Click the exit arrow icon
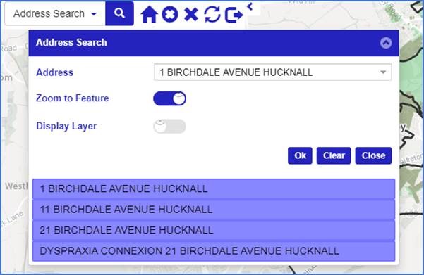This screenshot has height=275, width=424. coord(234,15)
